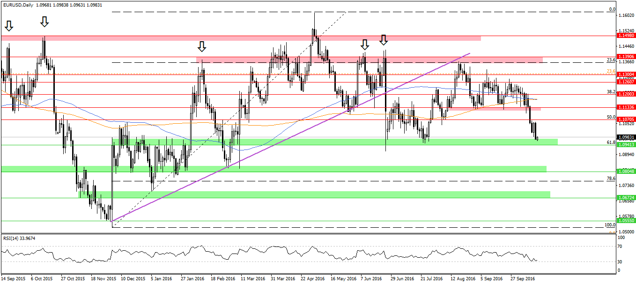
Task: Select the green 1.09413 price label
Action: (626, 145)
